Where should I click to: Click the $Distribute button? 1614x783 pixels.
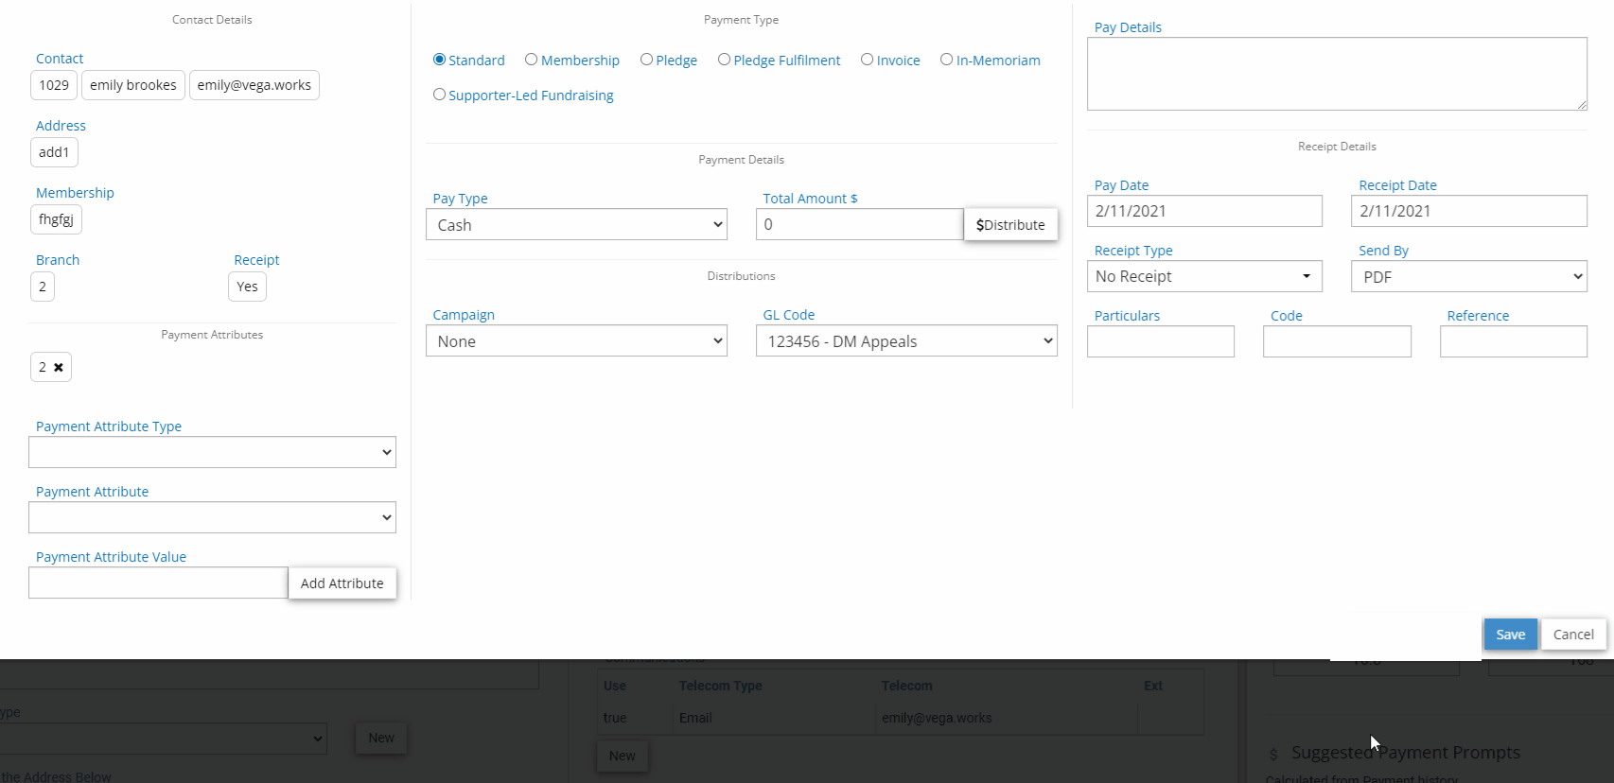click(1010, 224)
